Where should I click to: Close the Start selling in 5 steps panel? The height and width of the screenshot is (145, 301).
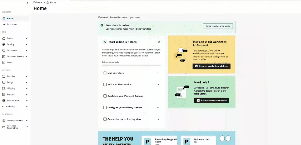(159, 42)
